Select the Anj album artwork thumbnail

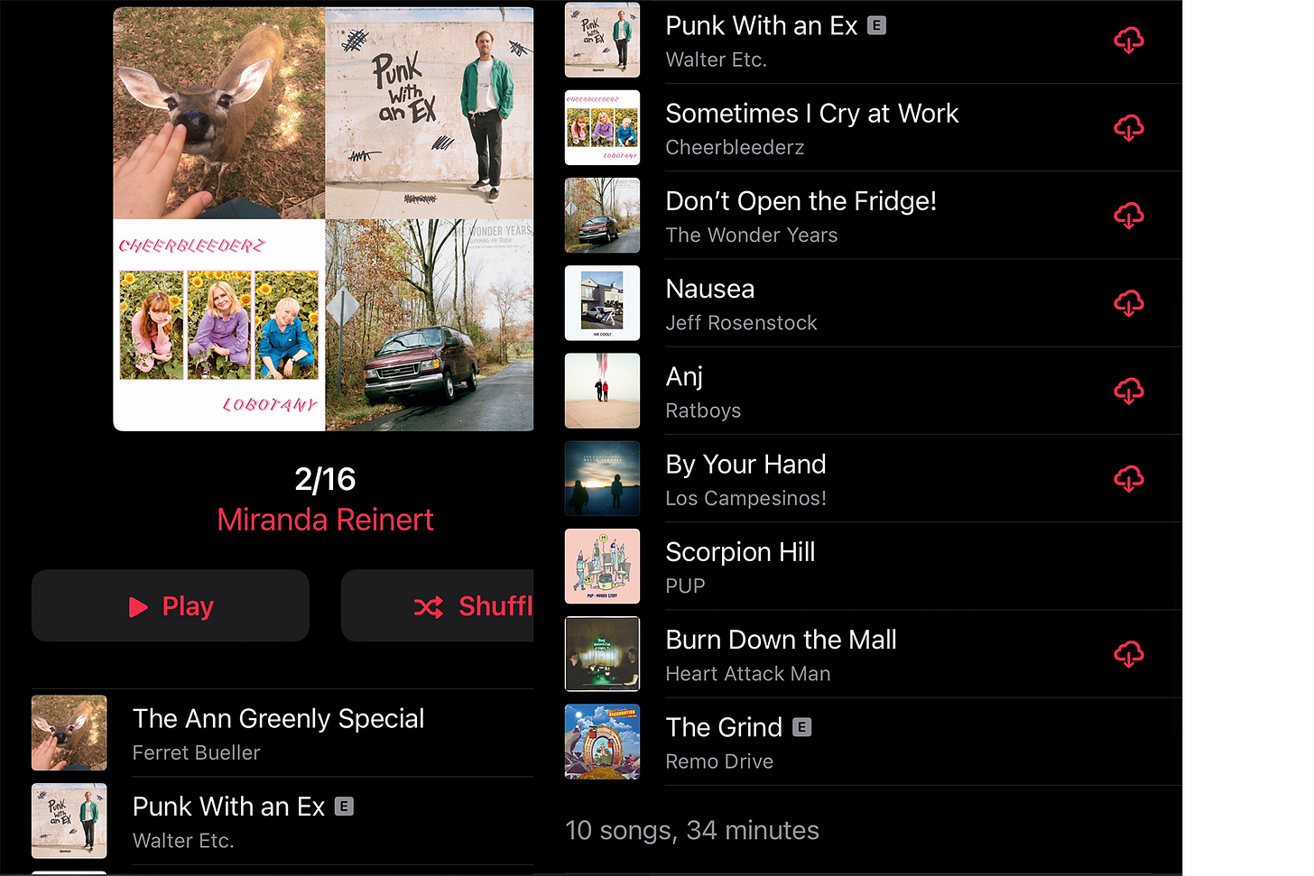[602, 391]
